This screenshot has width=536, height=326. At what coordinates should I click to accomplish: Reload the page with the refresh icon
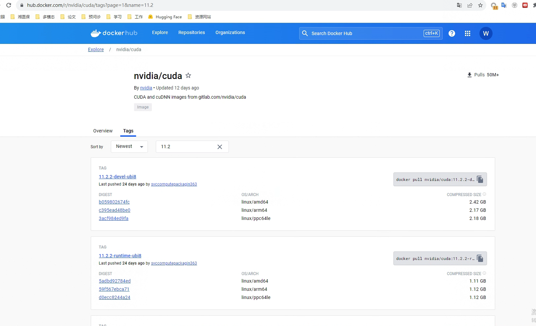tap(9, 5)
